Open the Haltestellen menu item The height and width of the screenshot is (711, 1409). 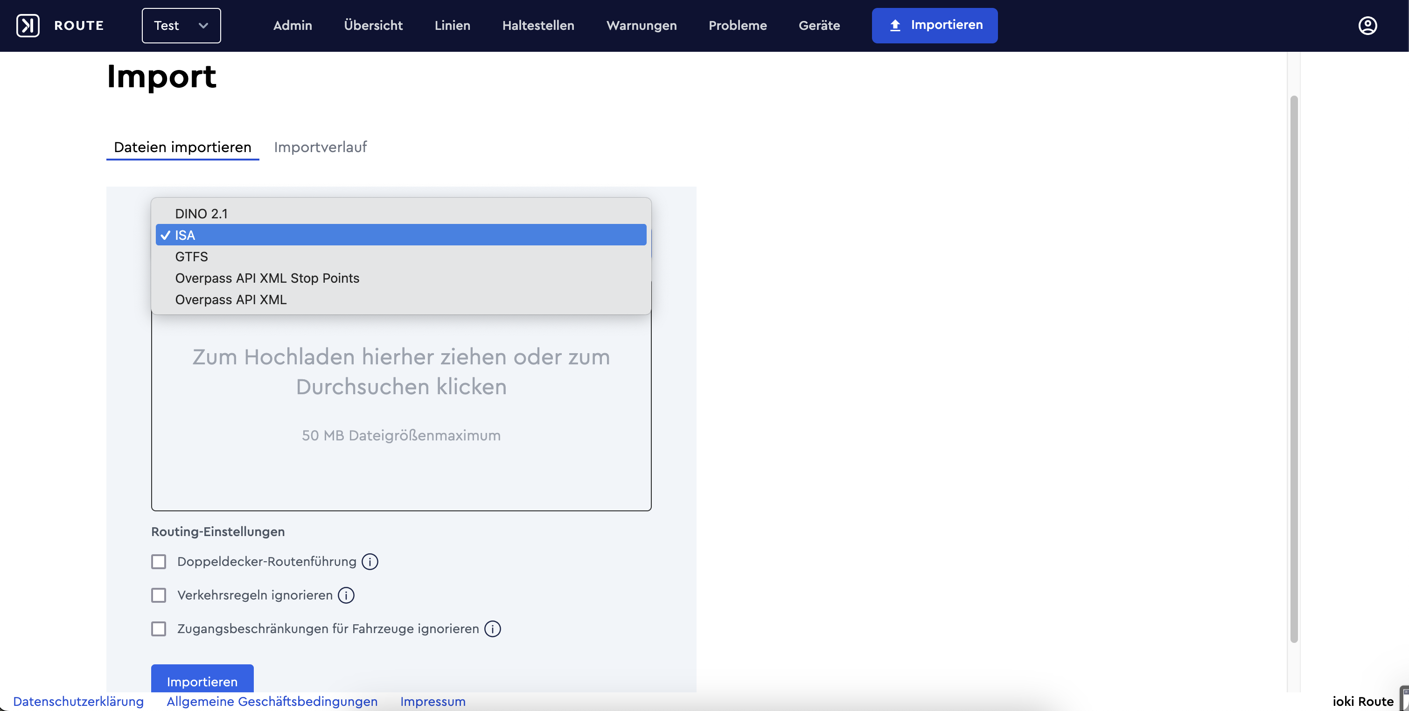coord(537,26)
